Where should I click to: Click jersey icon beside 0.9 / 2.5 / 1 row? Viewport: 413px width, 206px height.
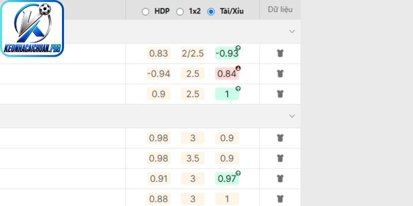(280, 94)
